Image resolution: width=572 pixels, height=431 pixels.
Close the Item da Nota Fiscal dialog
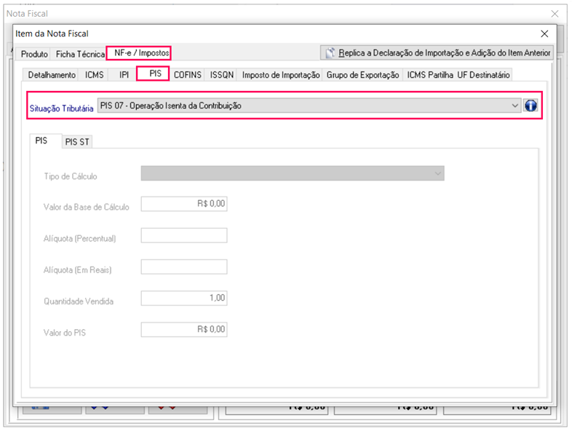coord(544,33)
